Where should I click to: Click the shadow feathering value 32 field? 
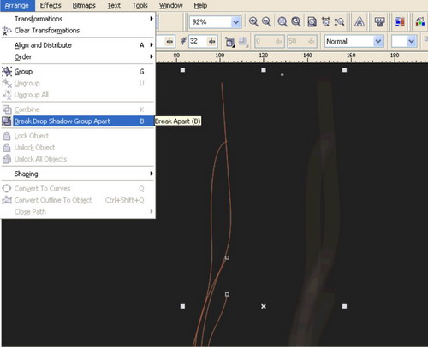(x=198, y=41)
